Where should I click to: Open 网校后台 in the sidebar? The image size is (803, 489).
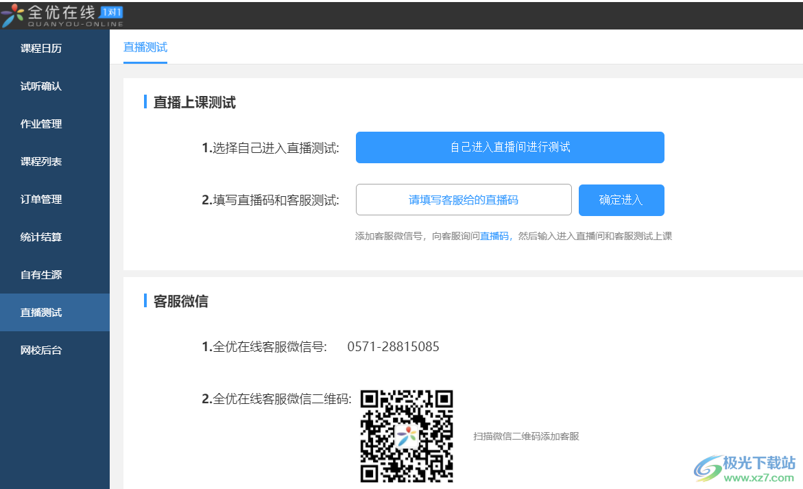pos(43,350)
